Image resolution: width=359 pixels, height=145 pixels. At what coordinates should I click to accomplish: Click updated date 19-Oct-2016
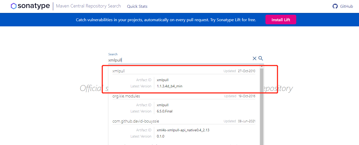(247, 96)
